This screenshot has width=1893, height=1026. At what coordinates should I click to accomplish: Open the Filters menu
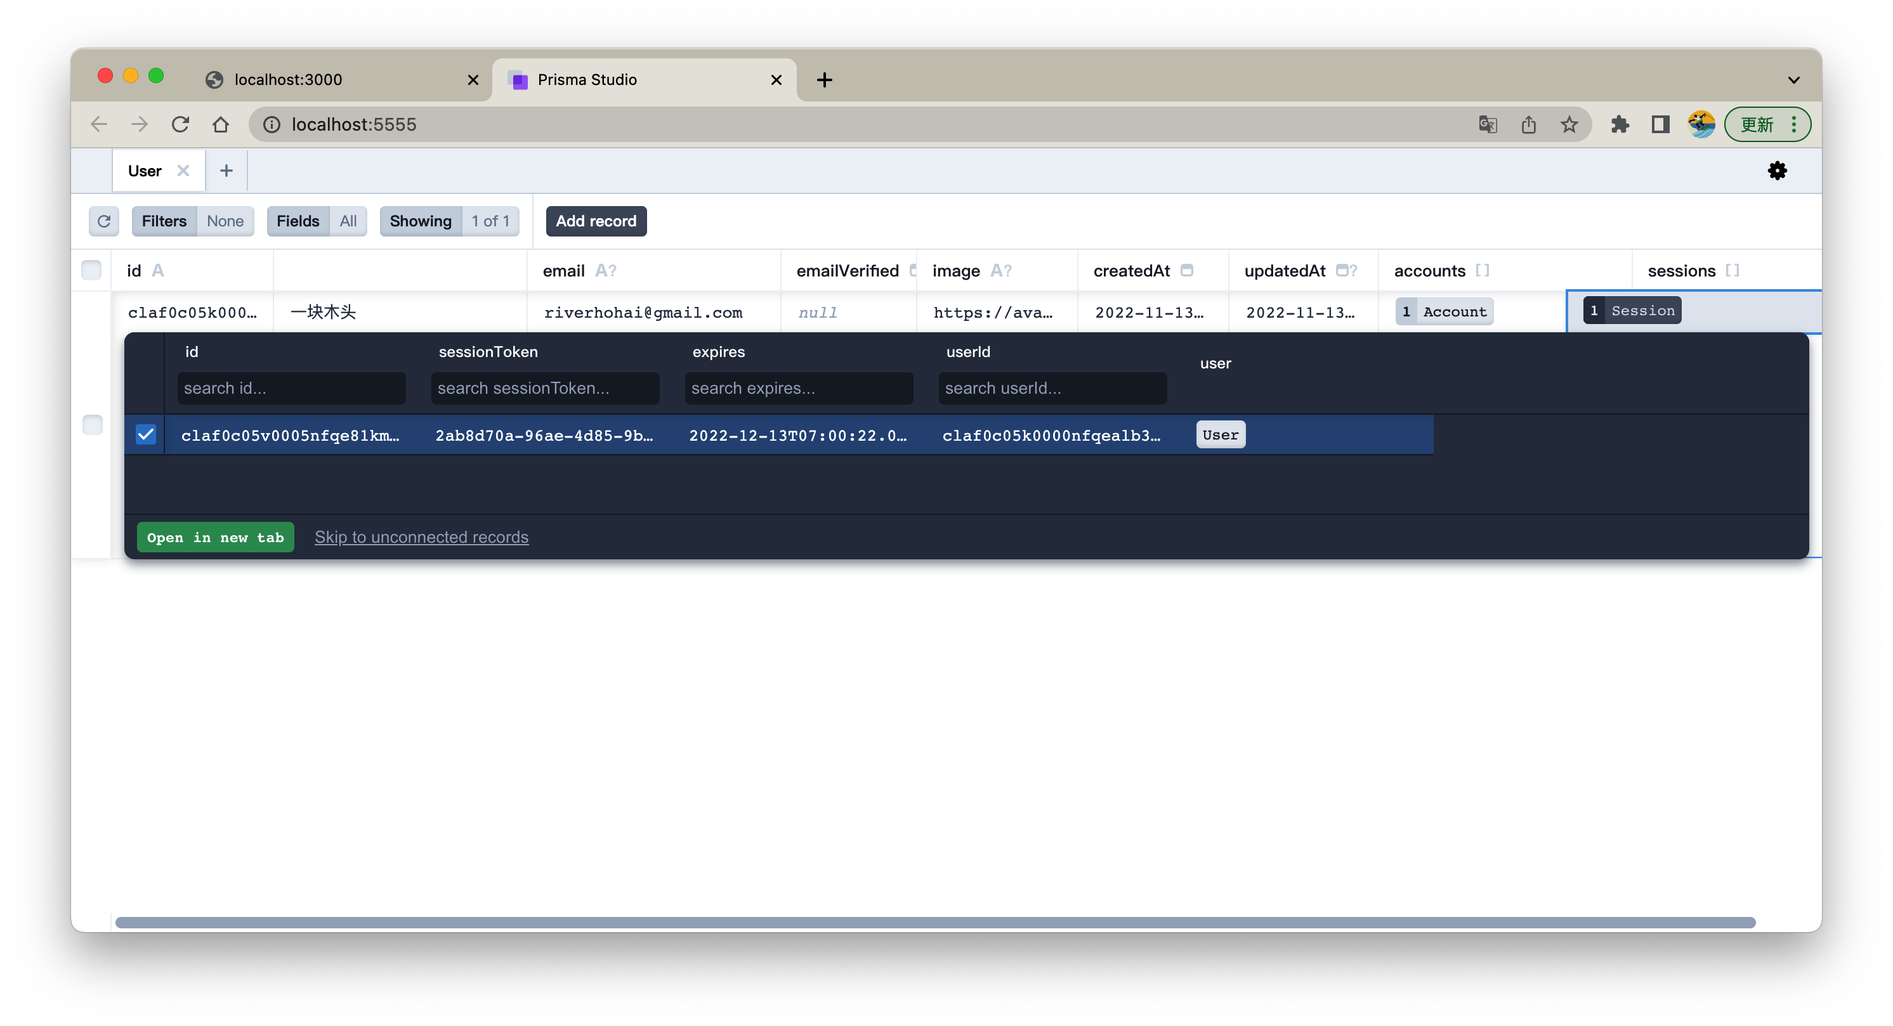click(192, 221)
